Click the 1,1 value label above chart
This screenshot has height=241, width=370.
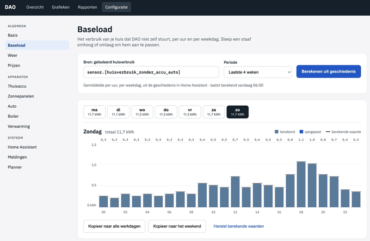click(301, 140)
